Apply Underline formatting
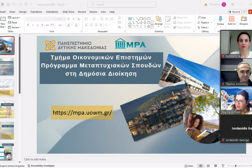The height and width of the screenshot is (168, 252). pos(37,25)
